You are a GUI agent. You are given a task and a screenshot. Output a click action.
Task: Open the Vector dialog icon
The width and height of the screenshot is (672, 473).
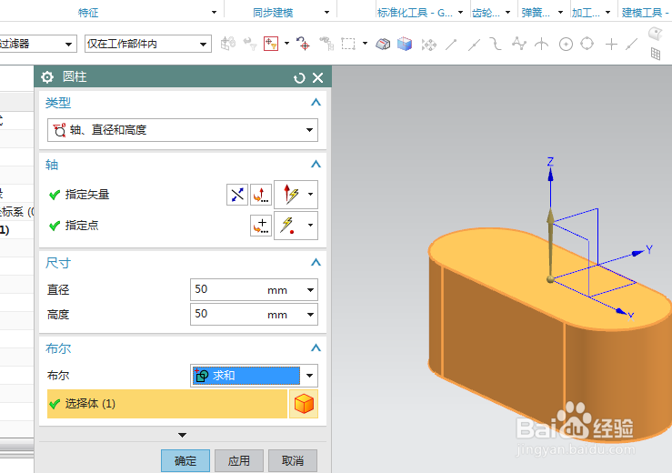[x=261, y=195]
